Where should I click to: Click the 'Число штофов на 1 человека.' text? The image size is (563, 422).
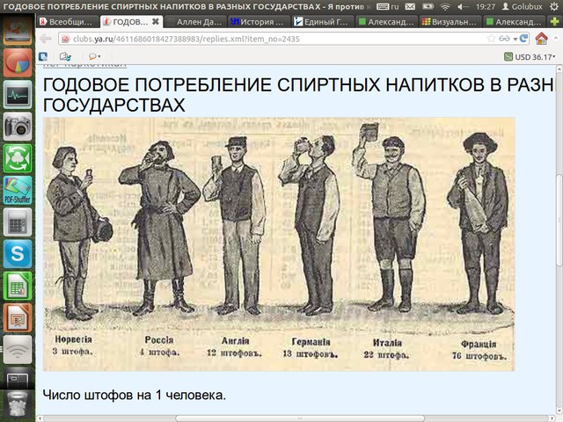[x=135, y=395]
